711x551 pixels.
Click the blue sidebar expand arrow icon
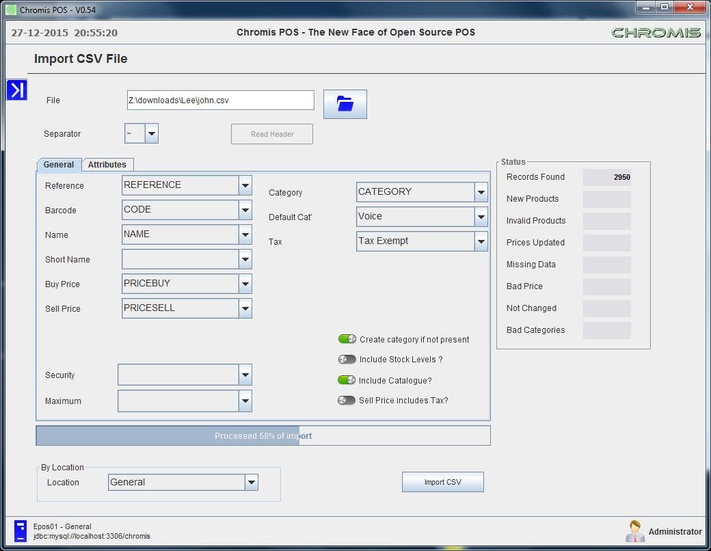pyautogui.click(x=17, y=90)
